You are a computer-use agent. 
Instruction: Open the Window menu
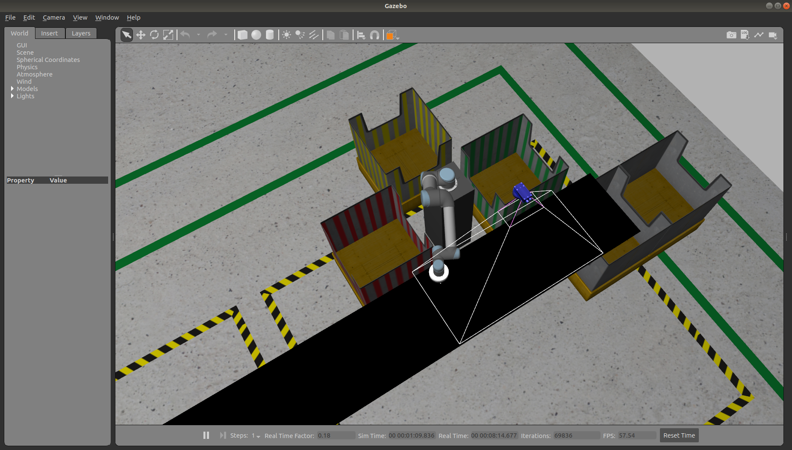click(x=107, y=18)
